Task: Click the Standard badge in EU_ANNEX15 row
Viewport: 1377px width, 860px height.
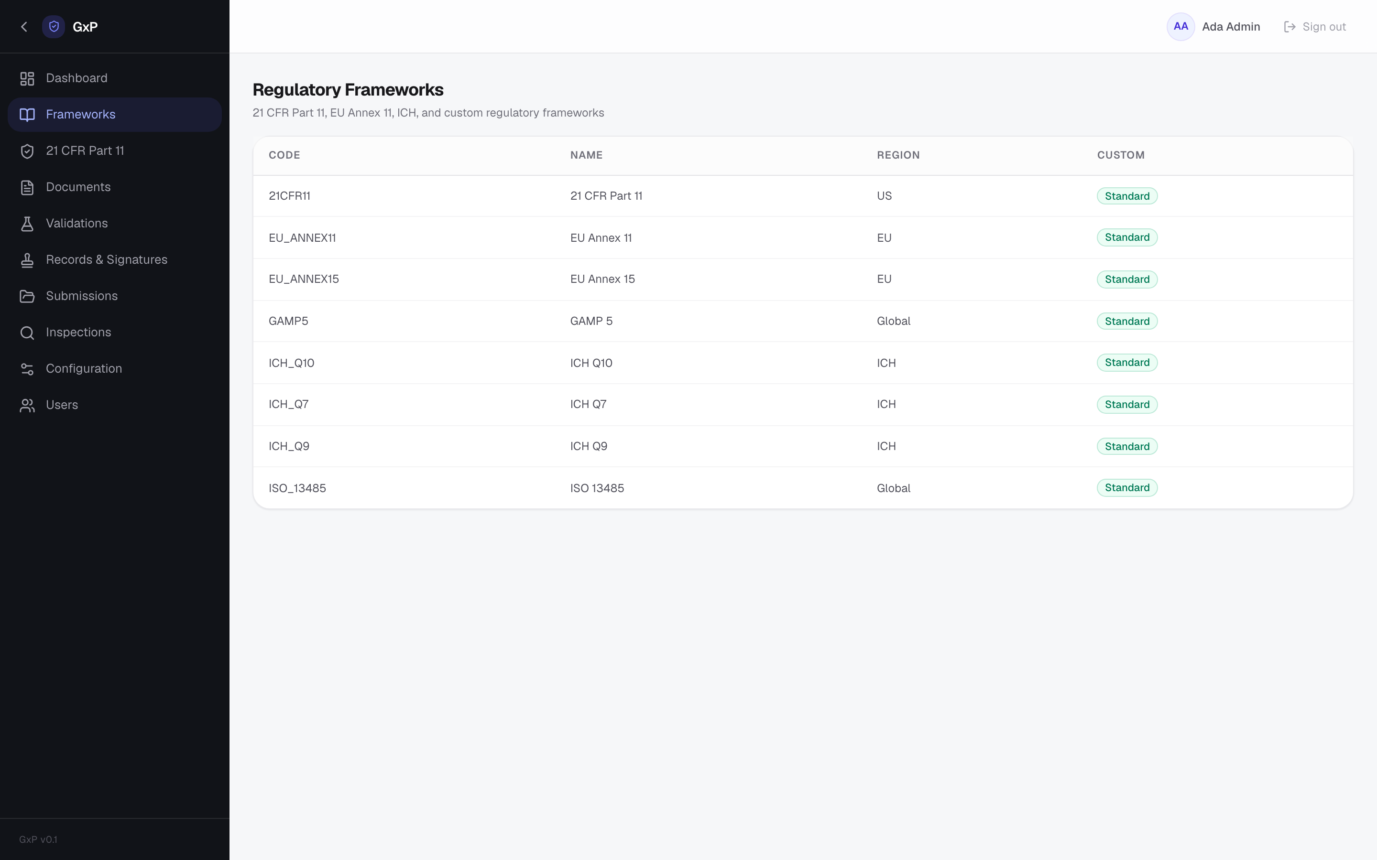Action: (1126, 279)
